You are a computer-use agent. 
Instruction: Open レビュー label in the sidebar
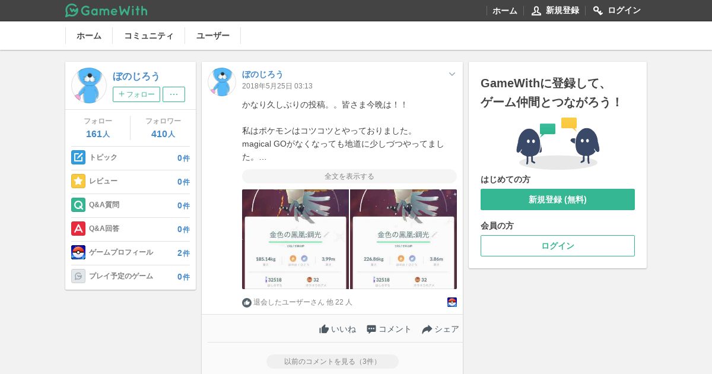103,181
